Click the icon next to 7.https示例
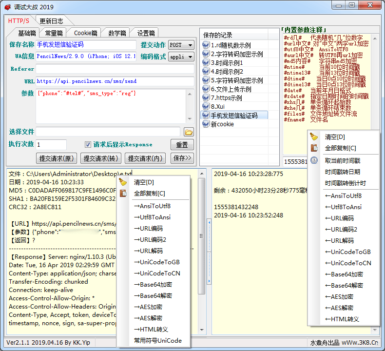This screenshot has height=351, width=385. [x=206, y=98]
